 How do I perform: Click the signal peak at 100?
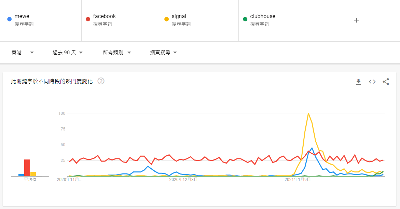tap(308, 113)
